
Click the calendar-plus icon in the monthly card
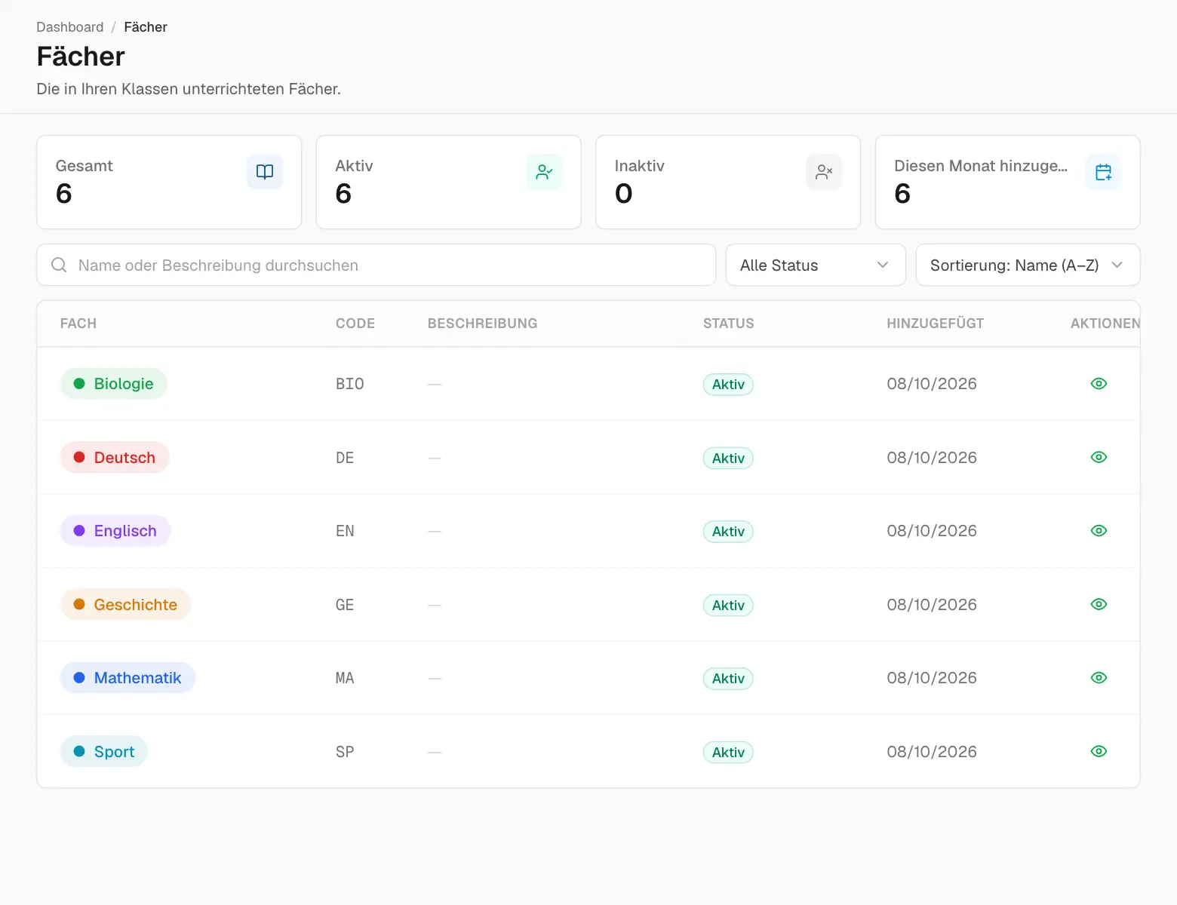coord(1103,172)
